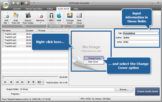162x102 pixels.
Task: Choose Clear Cover in context menu
Action: (94, 62)
